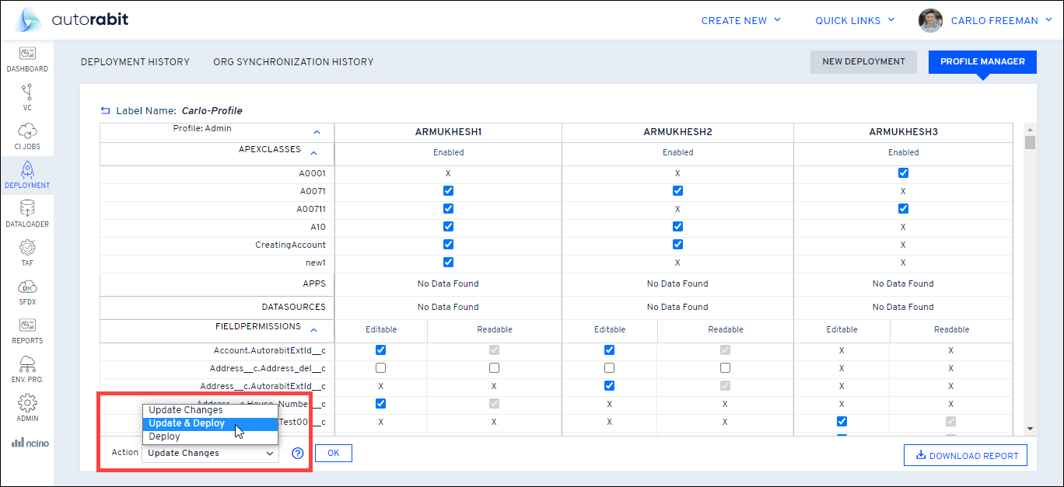
Task: Click the Download Report button
Action: tap(965, 456)
